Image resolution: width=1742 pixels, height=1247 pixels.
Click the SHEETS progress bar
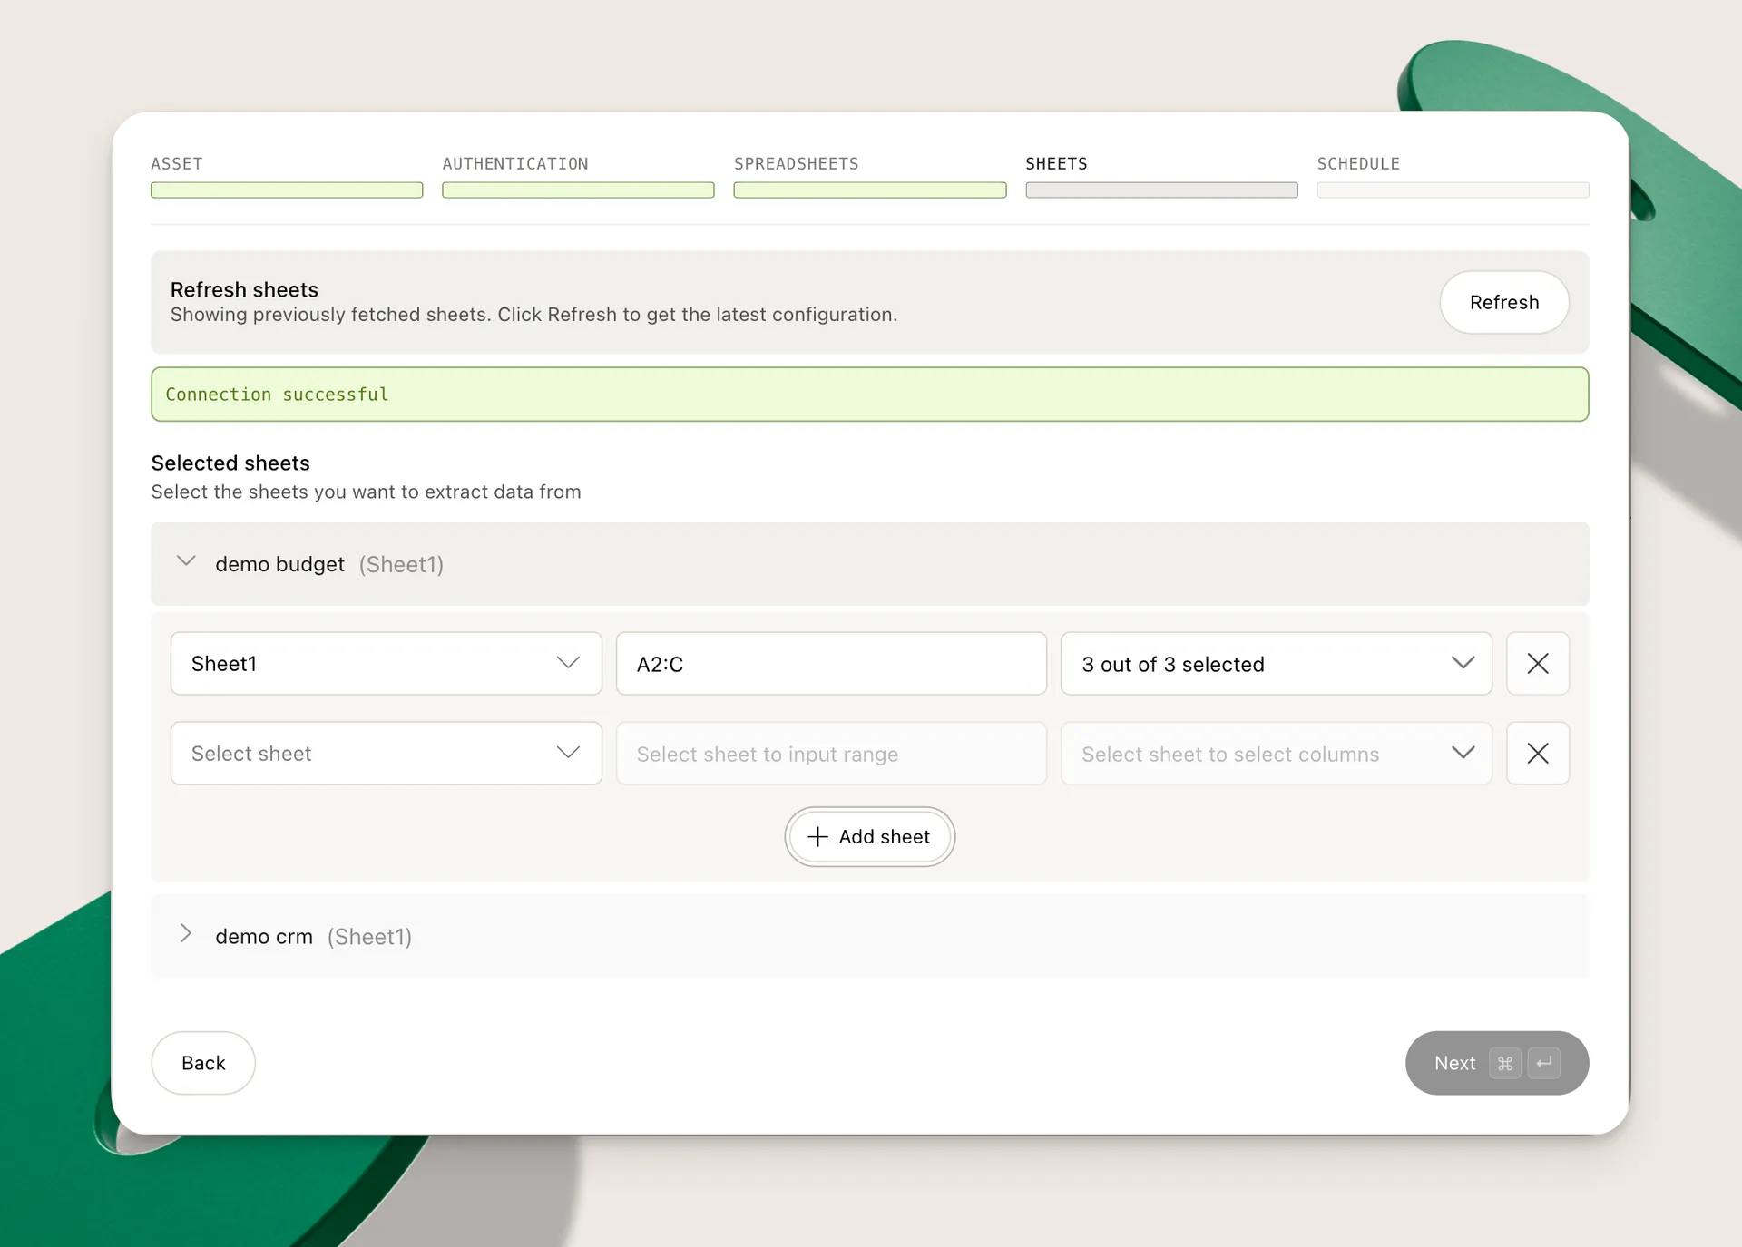click(1160, 190)
